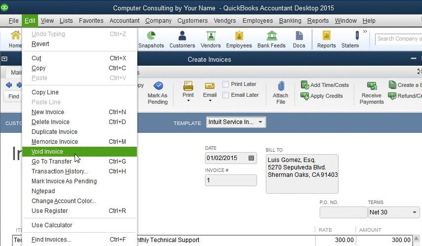Go to previous invoice arrow
Image resolution: width=422 pixels, height=246 pixels.
point(9,85)
